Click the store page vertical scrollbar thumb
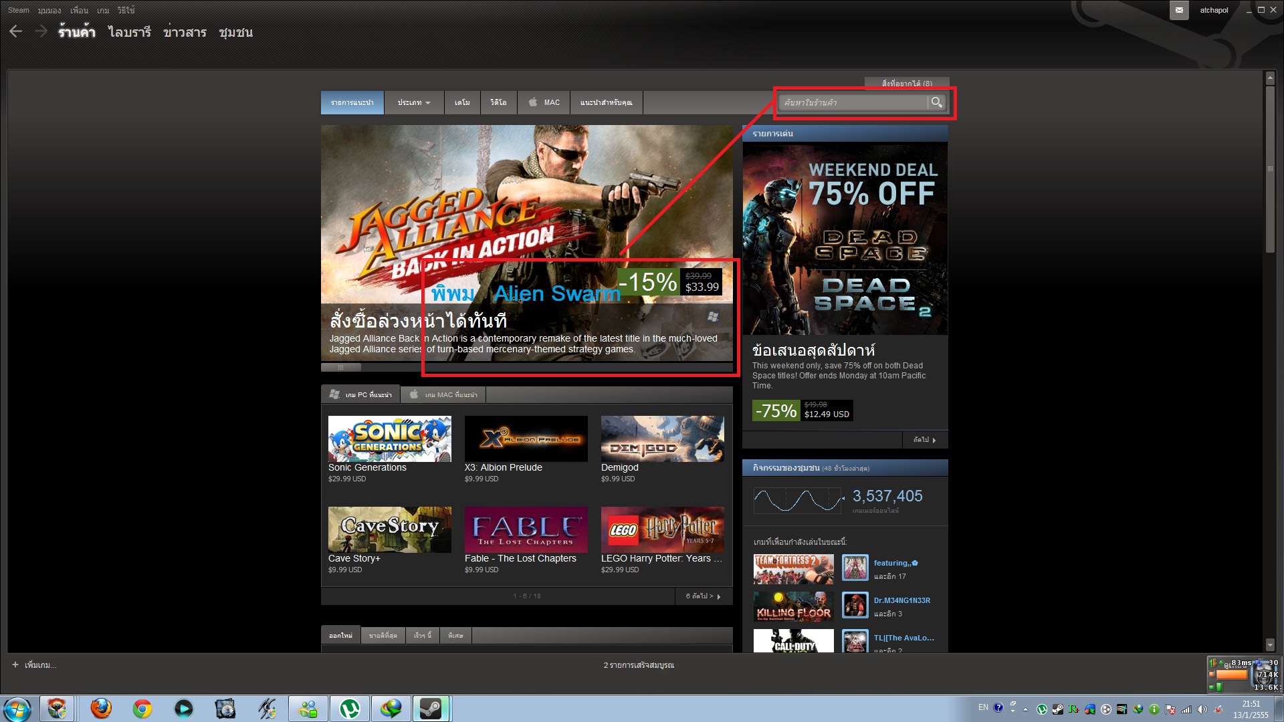Image resolution: width=1284 pixels, height=722 pixels. (x=1270, y=168)
